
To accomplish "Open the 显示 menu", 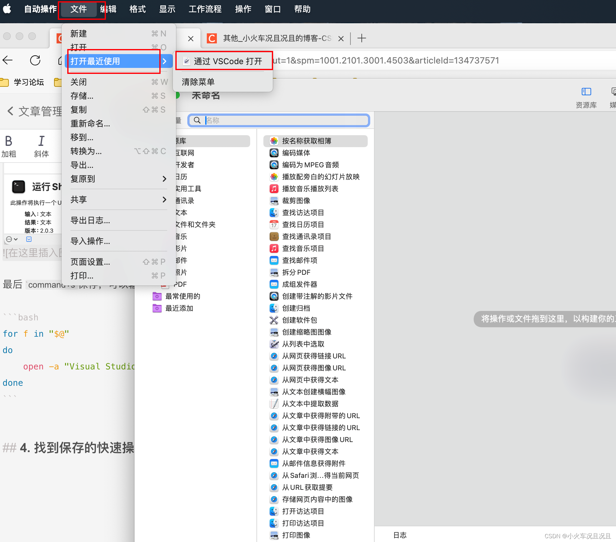I will click(x=167, y=9).
